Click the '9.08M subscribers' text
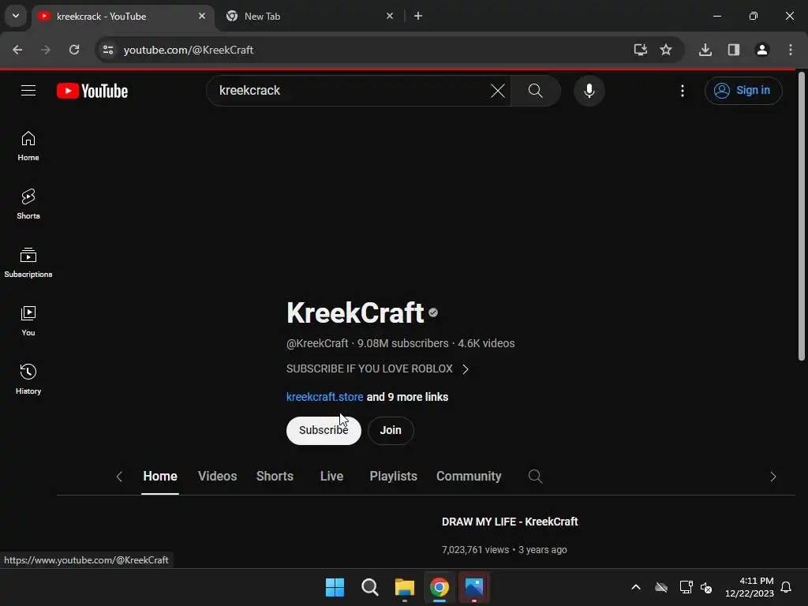808x606 pixels. point(403,343)
